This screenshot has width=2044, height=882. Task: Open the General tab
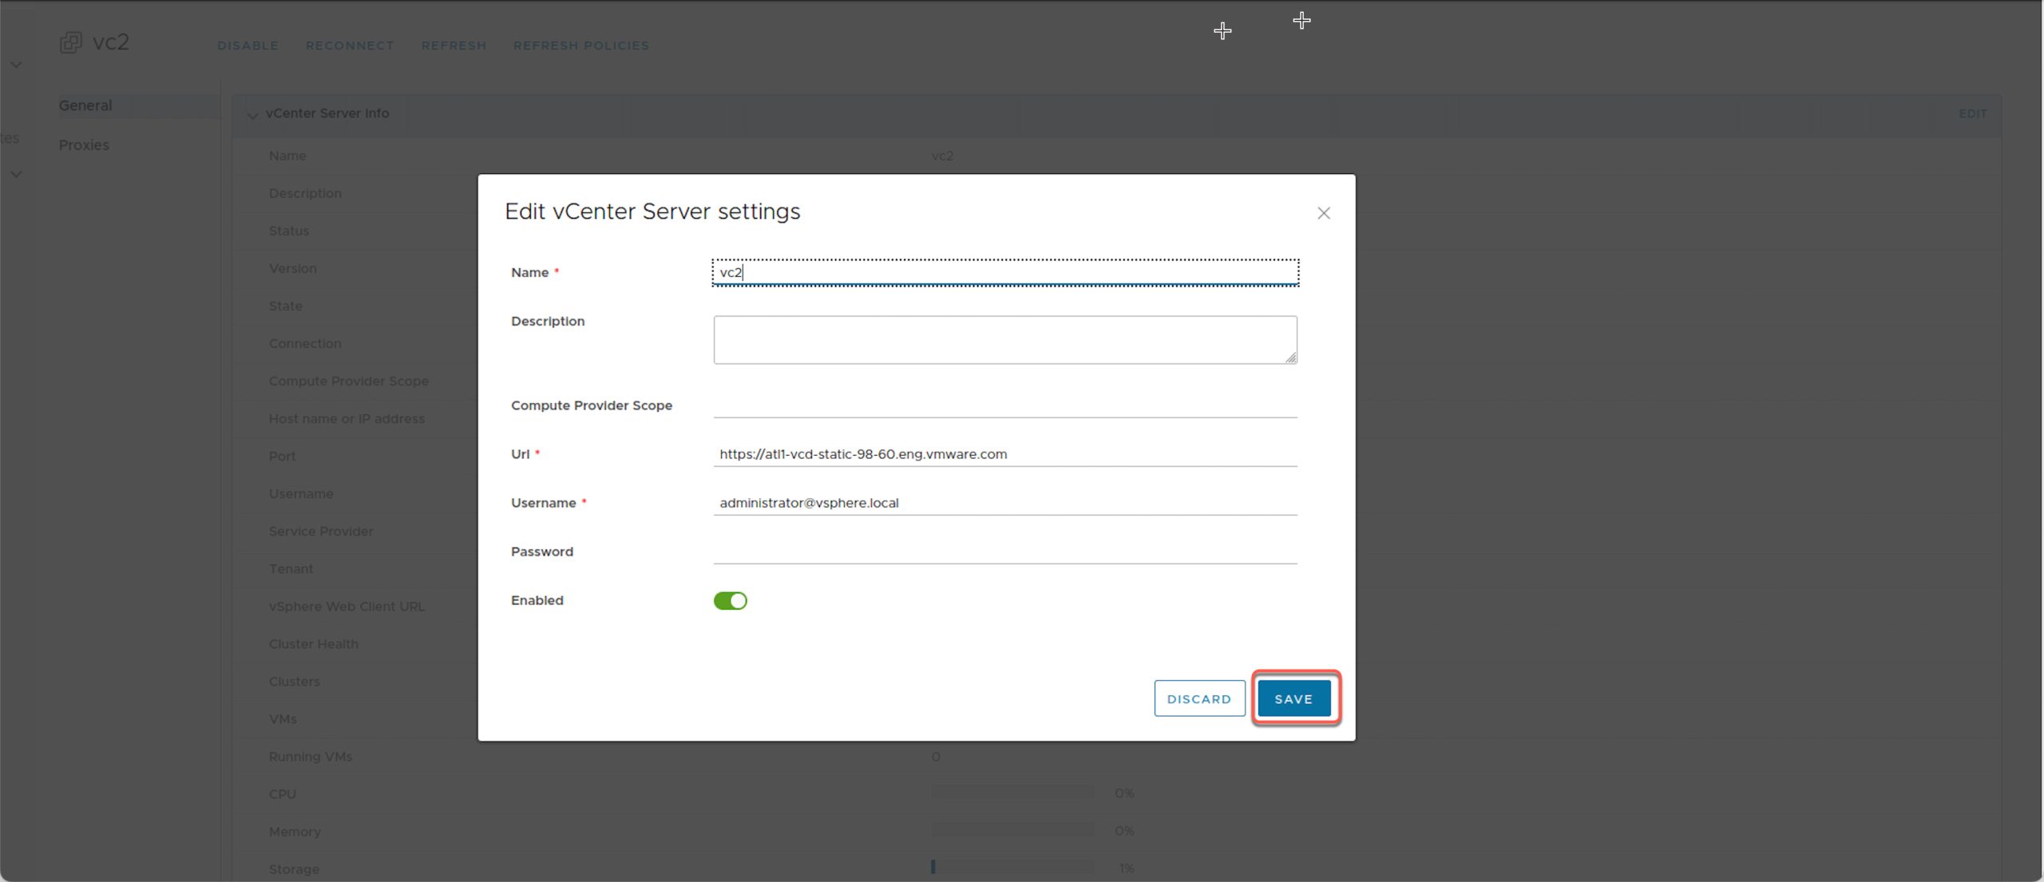click(x=85, y=105)
